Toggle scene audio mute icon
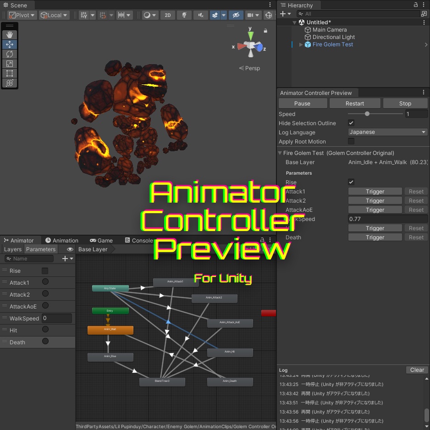Viewport: 430px width, 430px height. pyautogui.click(x=201, y=15)
